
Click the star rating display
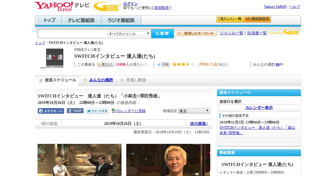183,64
